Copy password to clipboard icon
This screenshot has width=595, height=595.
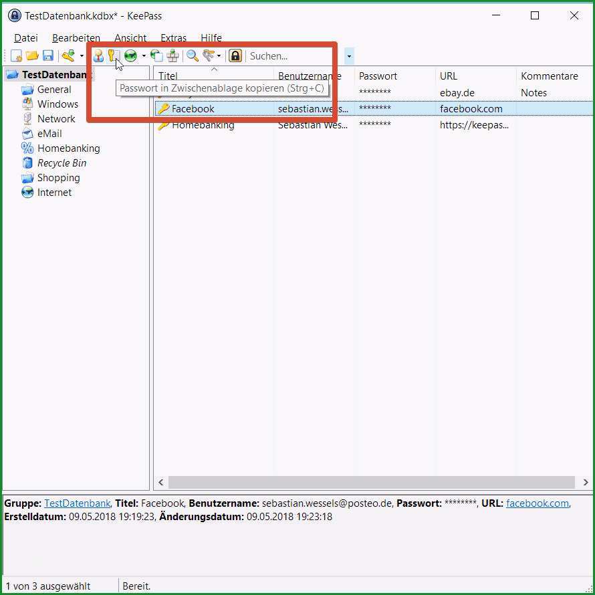pyautogui.click(x=114, y=55)
